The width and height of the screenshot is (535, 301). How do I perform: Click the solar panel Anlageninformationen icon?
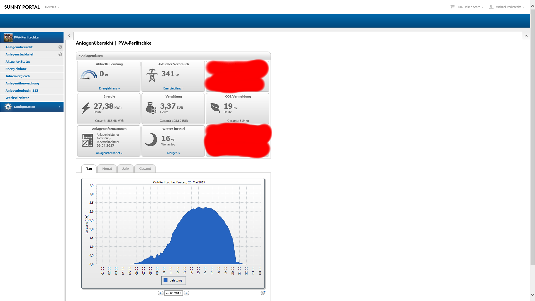[x=87, y=140]
